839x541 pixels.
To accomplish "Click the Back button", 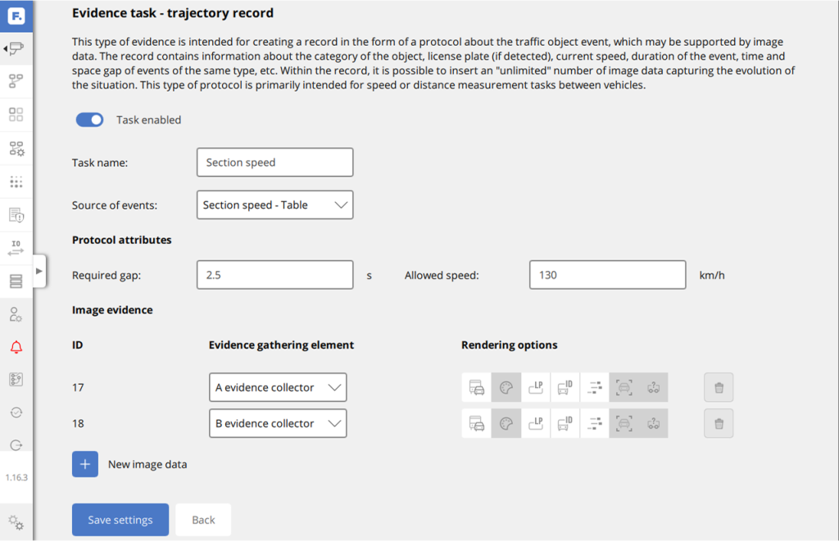I will pyautogui.click(x=203, y=520).
